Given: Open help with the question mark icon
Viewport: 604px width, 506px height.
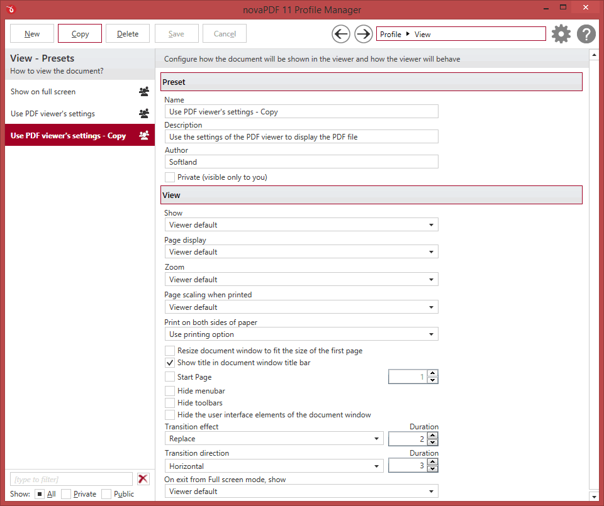Looking at the screenshot, I should click(586, 34).
